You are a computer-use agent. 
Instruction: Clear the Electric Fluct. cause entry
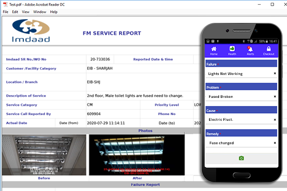click(275, 120)
